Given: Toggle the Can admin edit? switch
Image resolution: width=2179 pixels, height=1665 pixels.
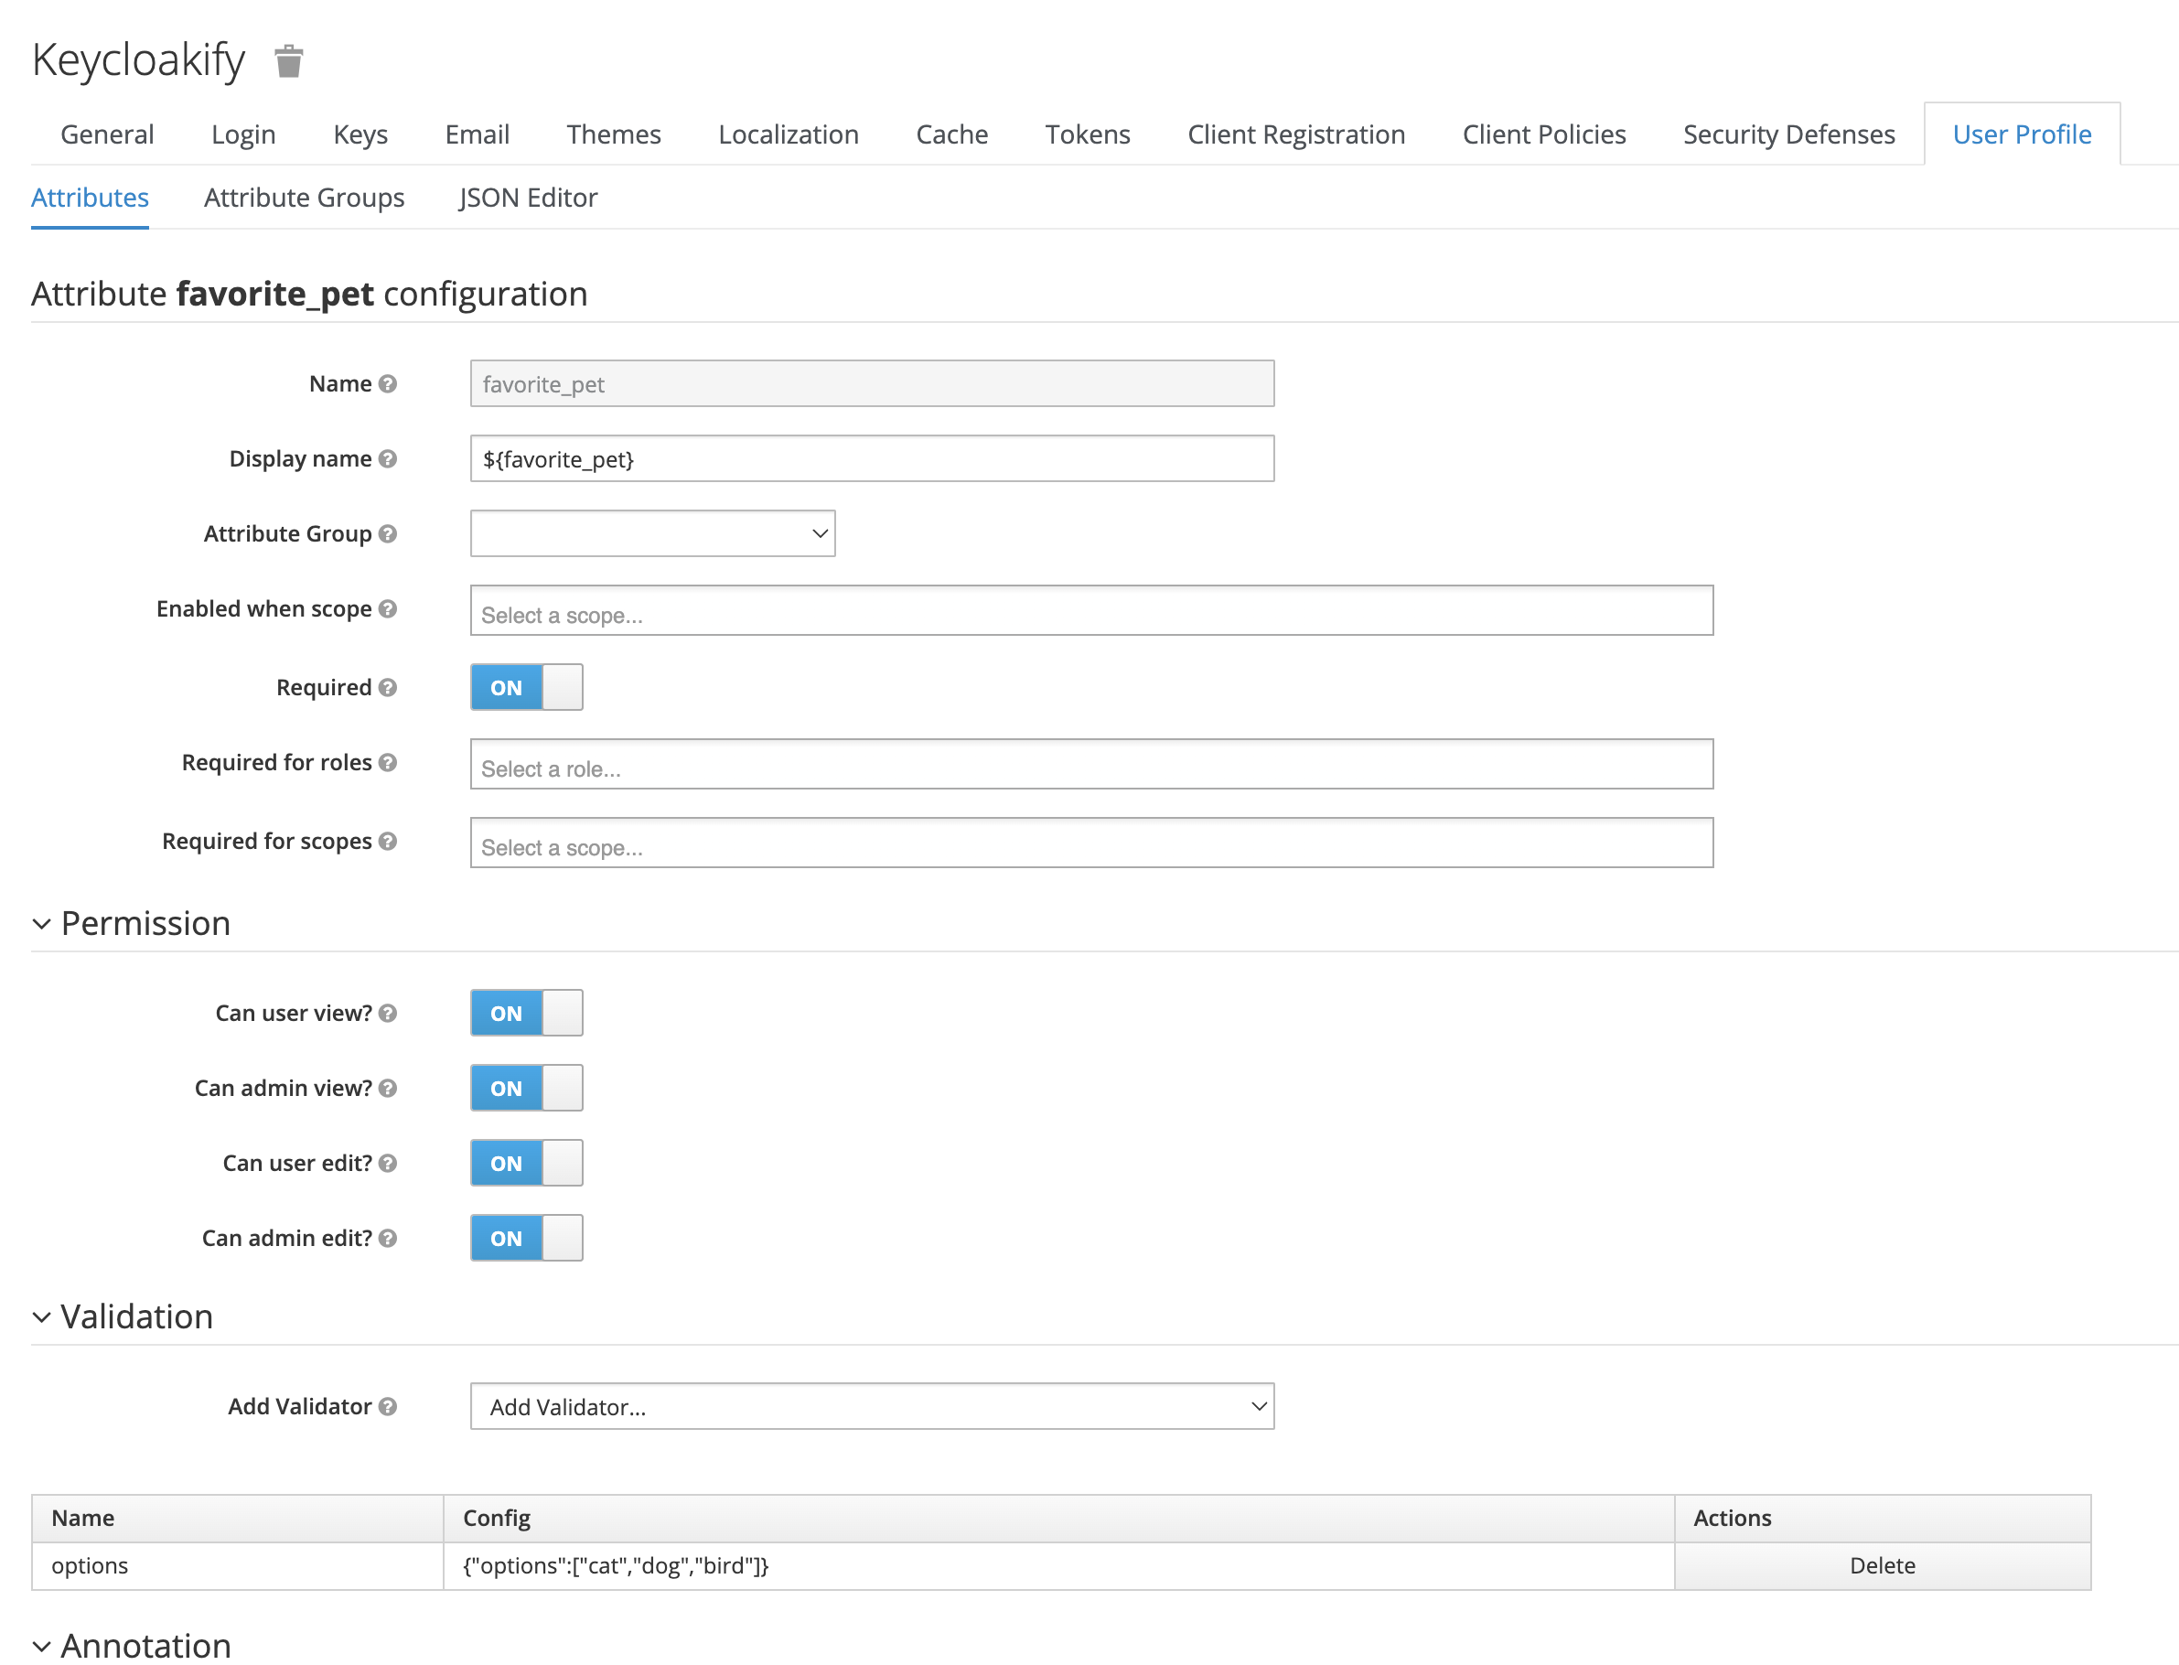Looking at the screenshot, I should tap(526, 1239).
